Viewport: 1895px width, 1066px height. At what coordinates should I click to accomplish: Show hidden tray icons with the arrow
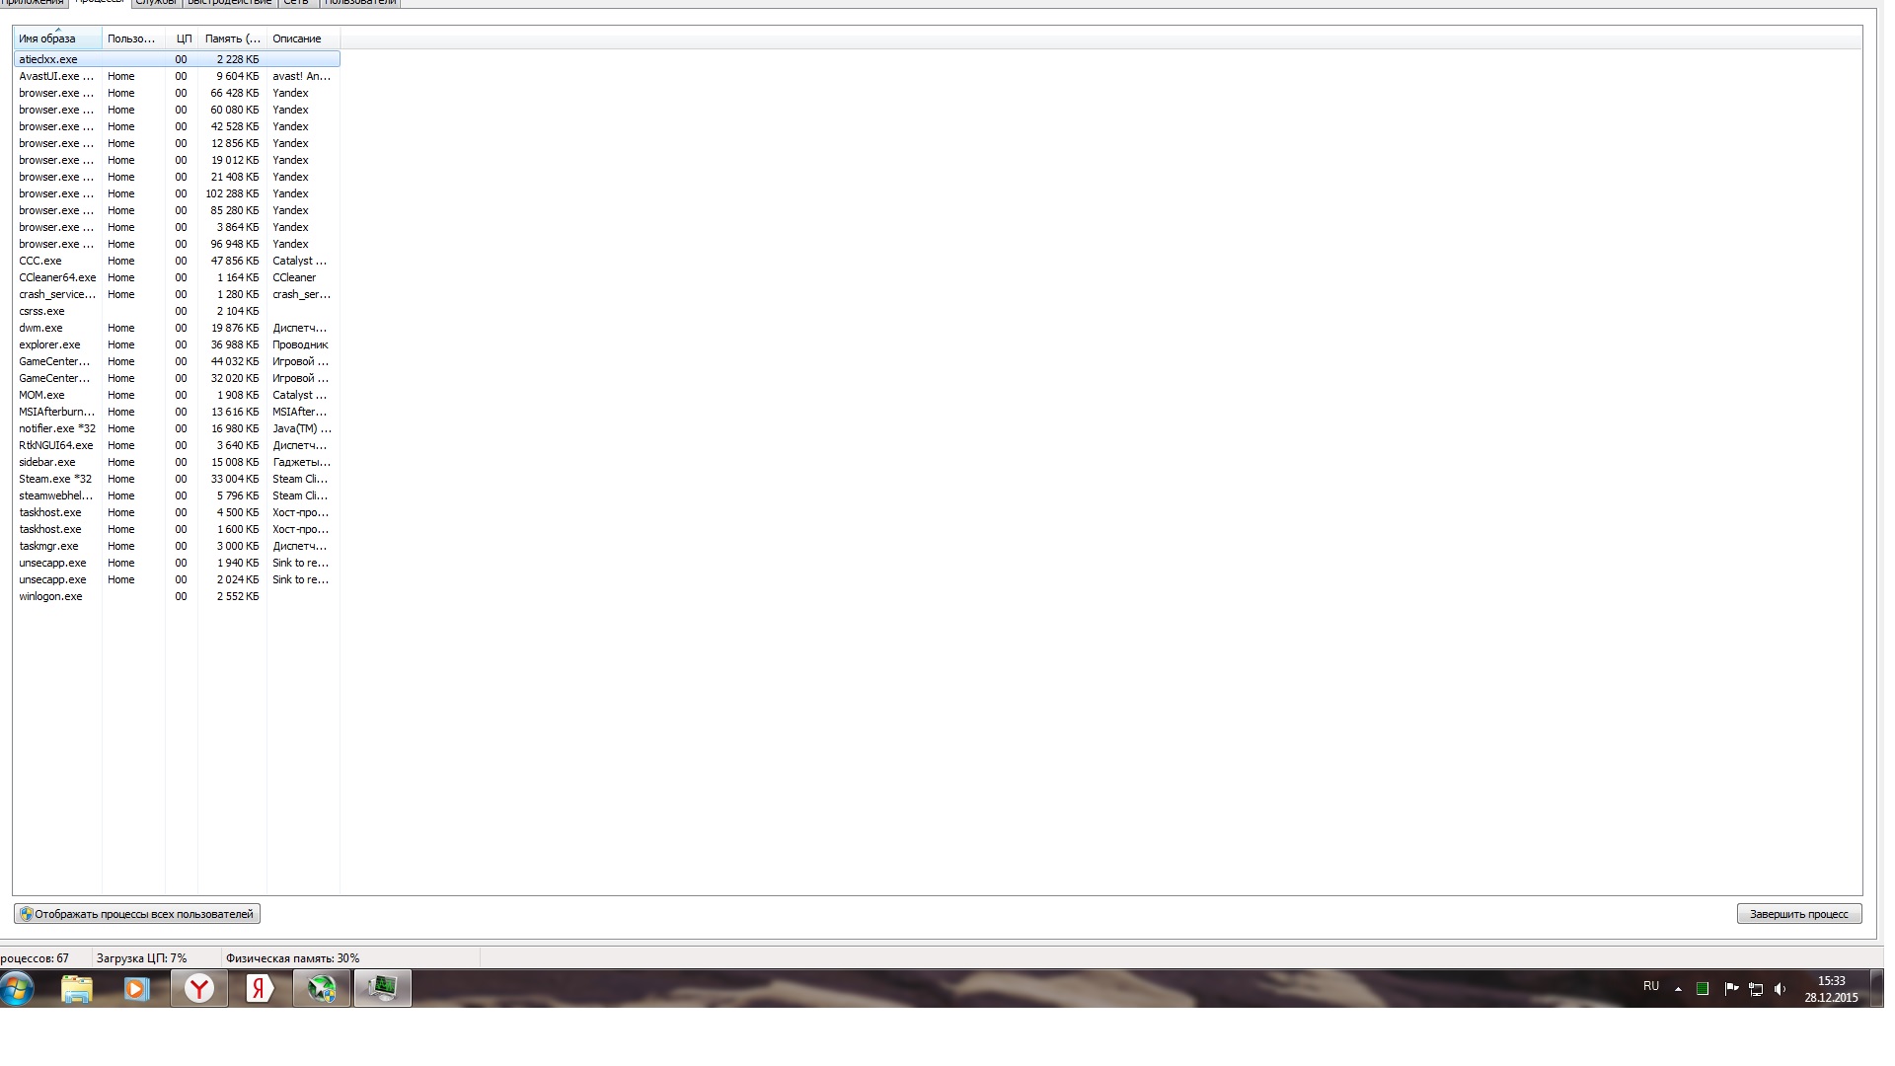tap(1678, 988)
